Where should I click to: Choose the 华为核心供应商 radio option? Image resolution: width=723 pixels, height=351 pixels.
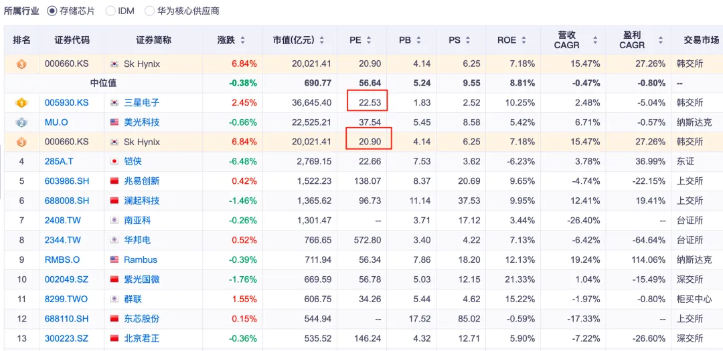click(151, 11)
